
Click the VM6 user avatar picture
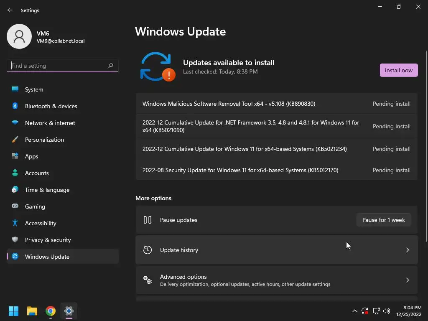pyautogui.click(x=19, y=36)
